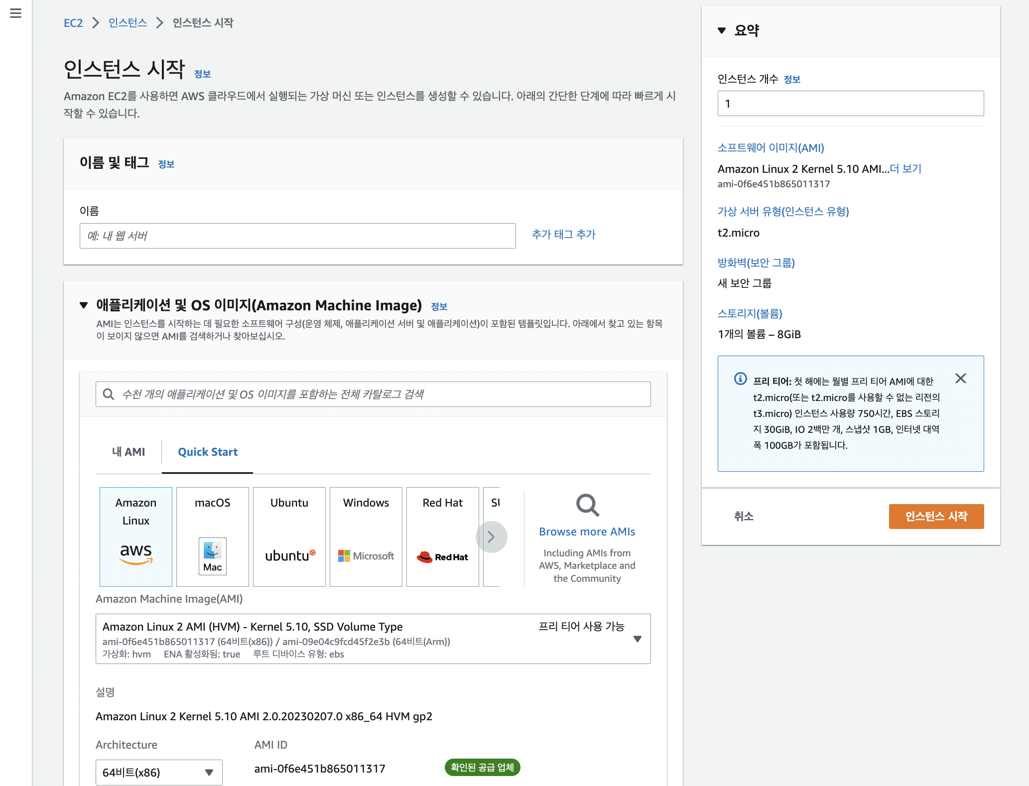Click the 취소 cancel button
Image resolution: width=1029 pixels, height=786 pixels.
pyautogui.click(x=743, y=516)
